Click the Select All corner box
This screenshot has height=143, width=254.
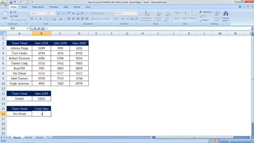(3, 33)
